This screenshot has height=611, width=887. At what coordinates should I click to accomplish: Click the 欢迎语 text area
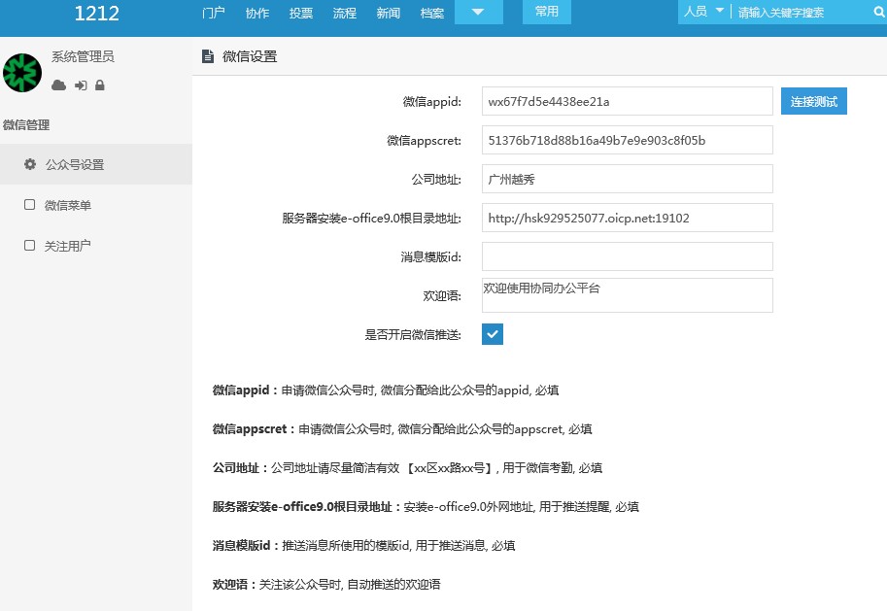[627, 295]
